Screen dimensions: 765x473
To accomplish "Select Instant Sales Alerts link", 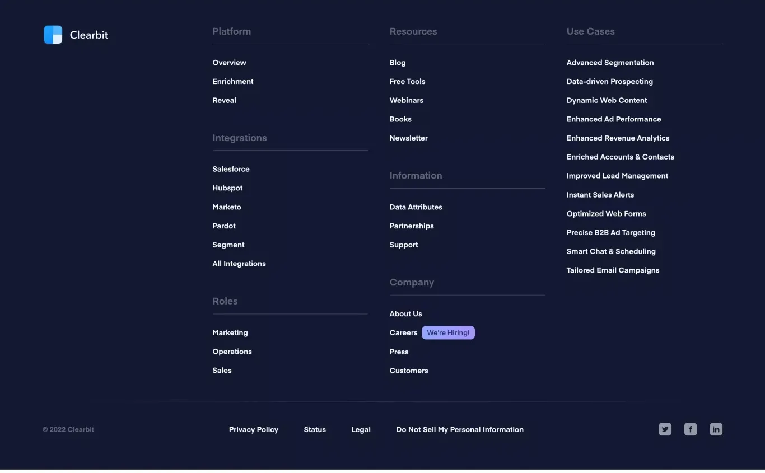I will point(600,195).
